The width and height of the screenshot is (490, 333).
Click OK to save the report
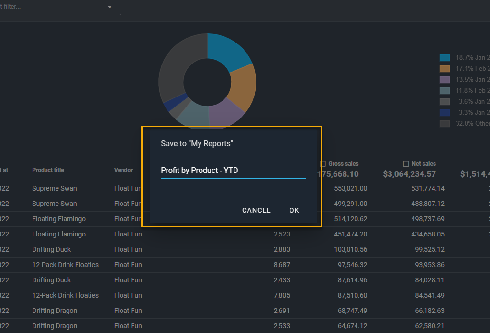(294, 210)
